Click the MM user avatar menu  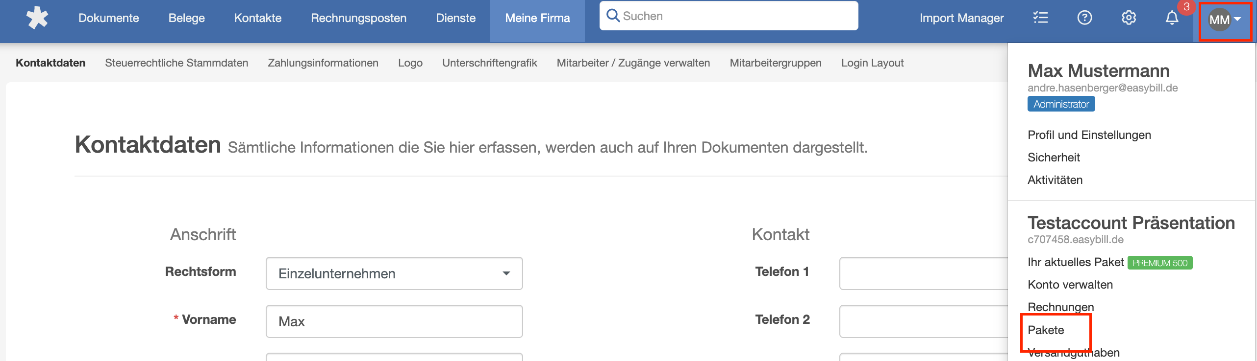click(1225, 20)
